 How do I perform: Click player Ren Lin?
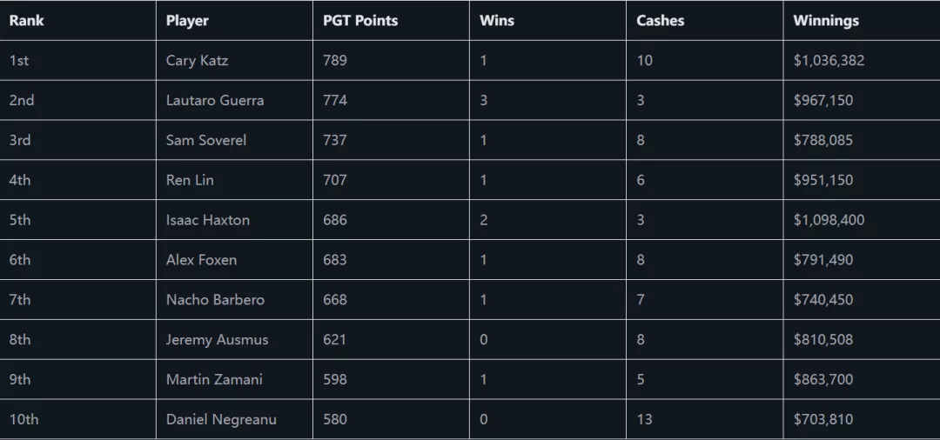tap(190, 180)
